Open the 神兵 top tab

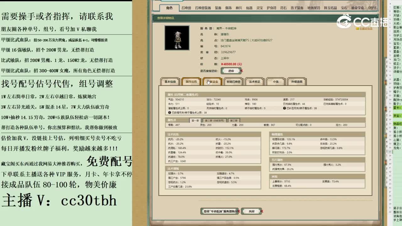(239, 8)
